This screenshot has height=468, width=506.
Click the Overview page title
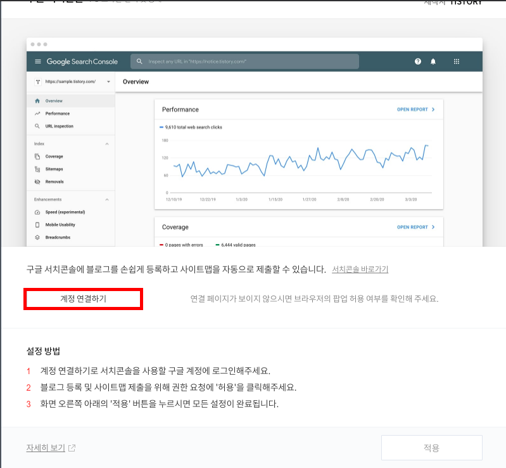tap(136, 82)
